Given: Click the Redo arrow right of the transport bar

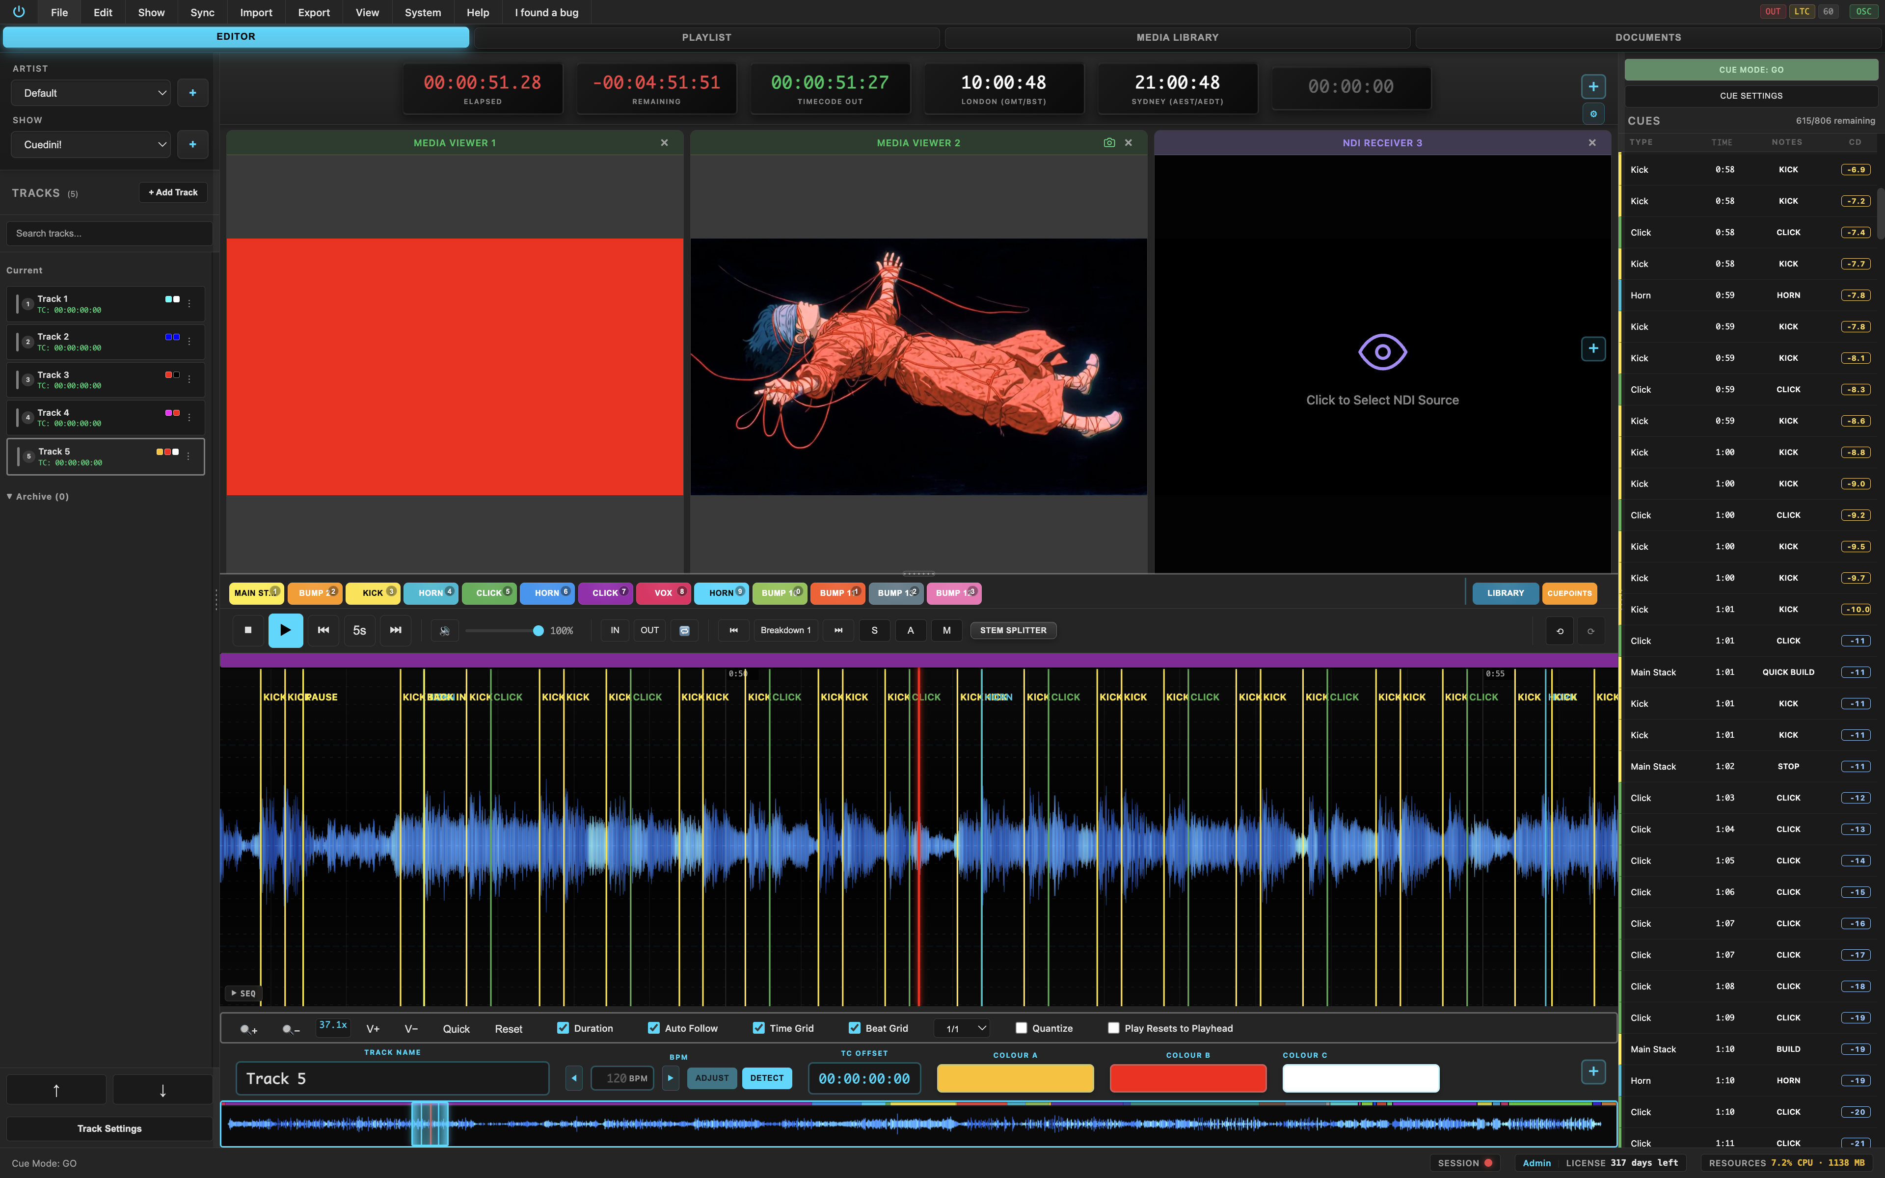Looking at the screenshot, I should tap(1591, 630).
